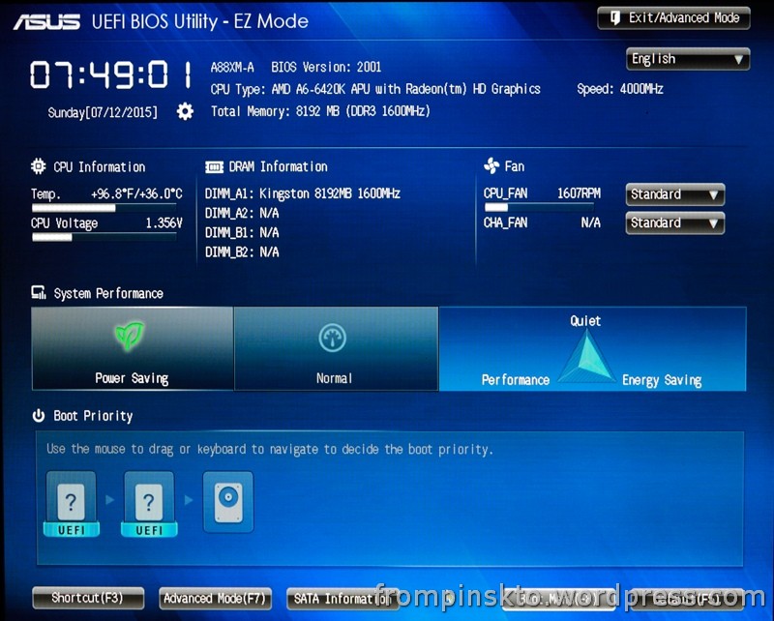The height and width of the screenshot is (621, 774).
Task: Open the English language dropdown
Action: (x=686, y=59)
